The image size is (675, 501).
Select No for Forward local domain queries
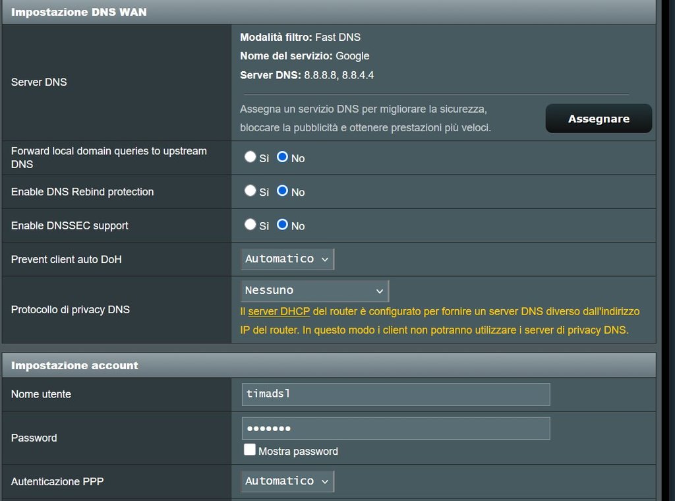(x=283, y=157)
